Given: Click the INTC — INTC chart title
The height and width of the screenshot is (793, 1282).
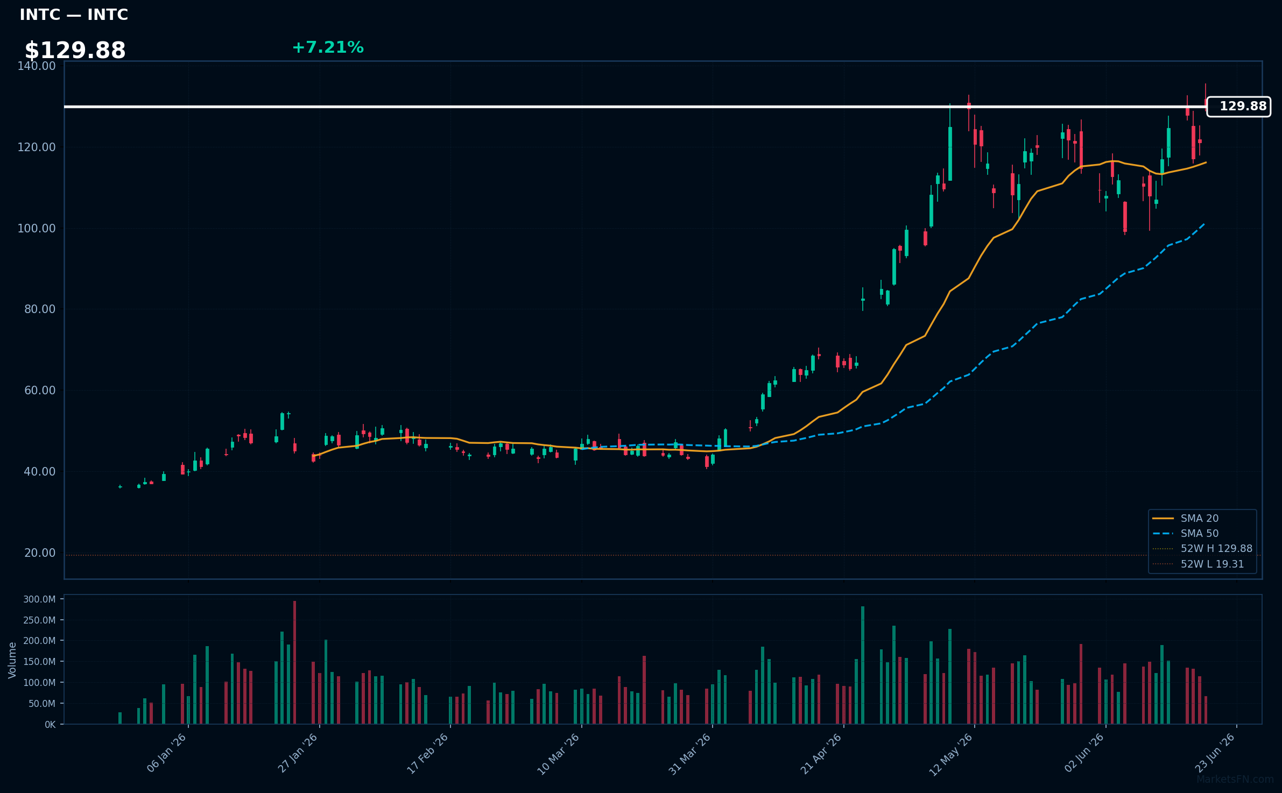Looking at the screenshot, I should pyautogui.click(x=74, y=15).
